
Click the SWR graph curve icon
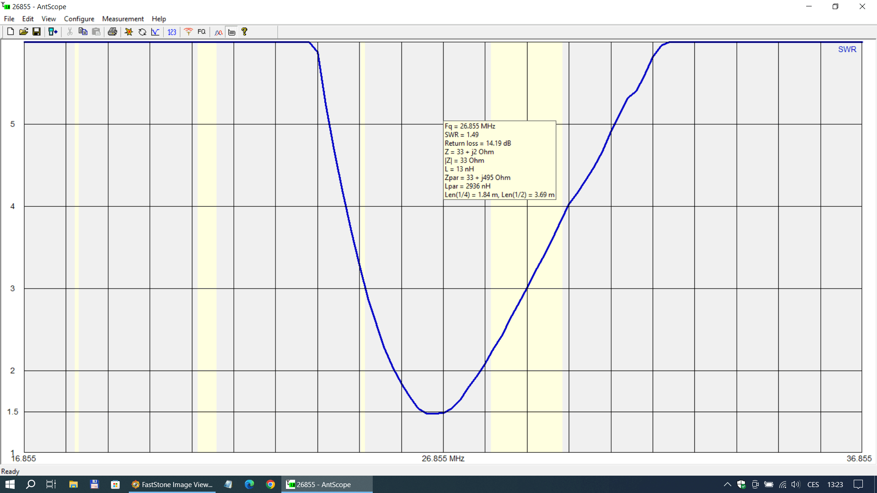155,31
